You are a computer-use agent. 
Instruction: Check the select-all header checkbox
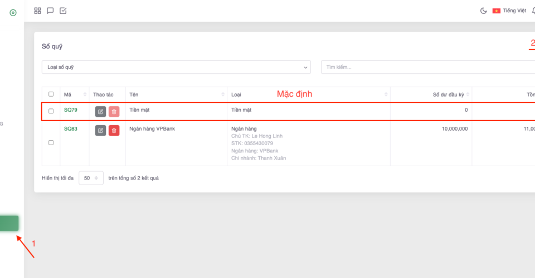[x=51, y=95]
